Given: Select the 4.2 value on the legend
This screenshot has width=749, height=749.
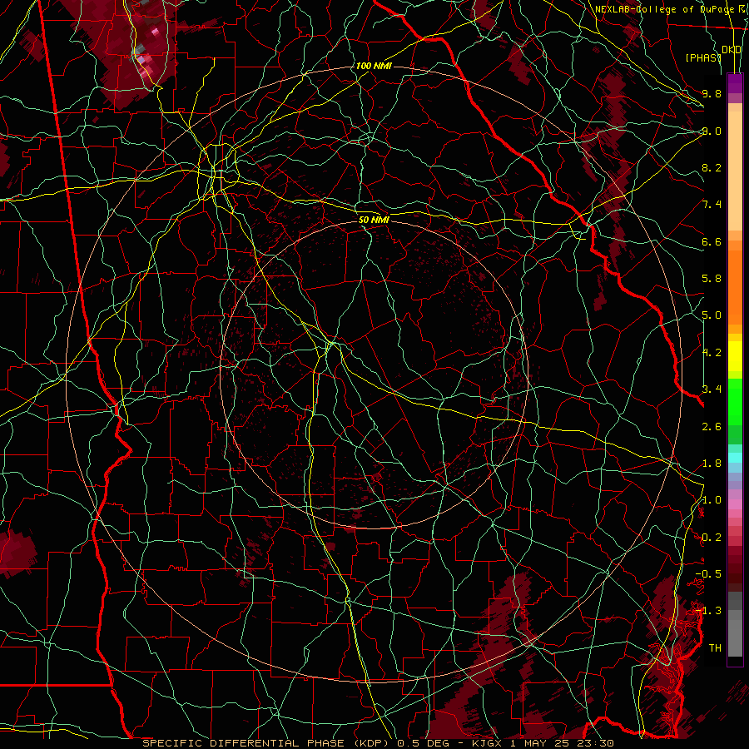Looking at the screenshot, I should [712, 353].
